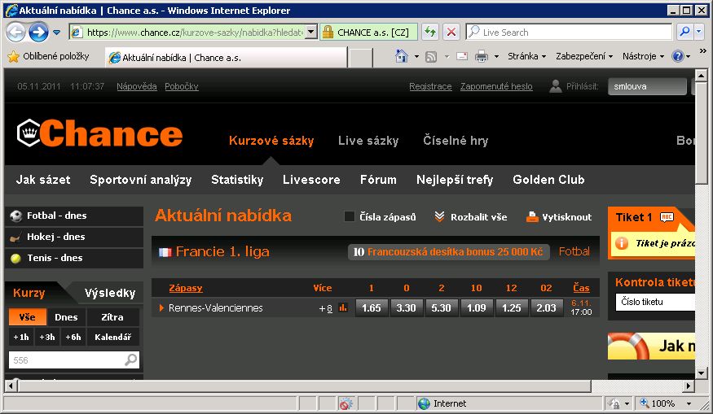Refresh the page with the green arrows icon

[x=429, y=33]
